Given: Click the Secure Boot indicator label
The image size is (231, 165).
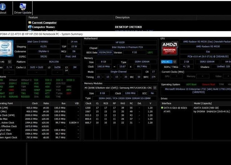Looking at the screenshot, I should pos(208,84).
